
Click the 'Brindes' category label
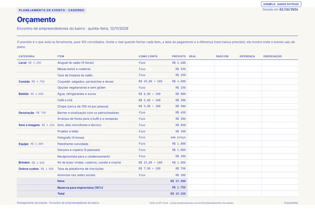point(24,162)
